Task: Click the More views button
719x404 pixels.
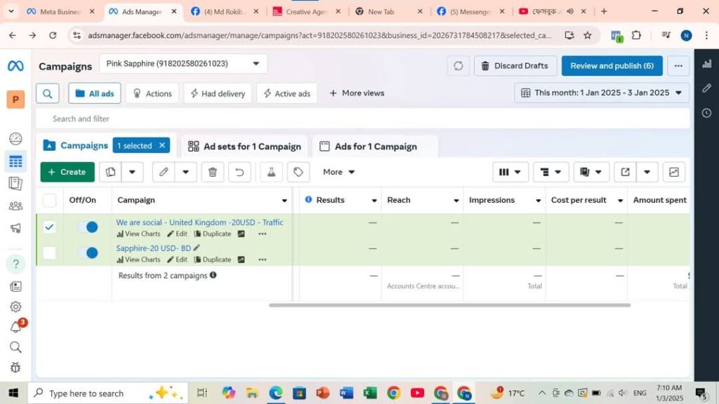Action: click(357, 93)
